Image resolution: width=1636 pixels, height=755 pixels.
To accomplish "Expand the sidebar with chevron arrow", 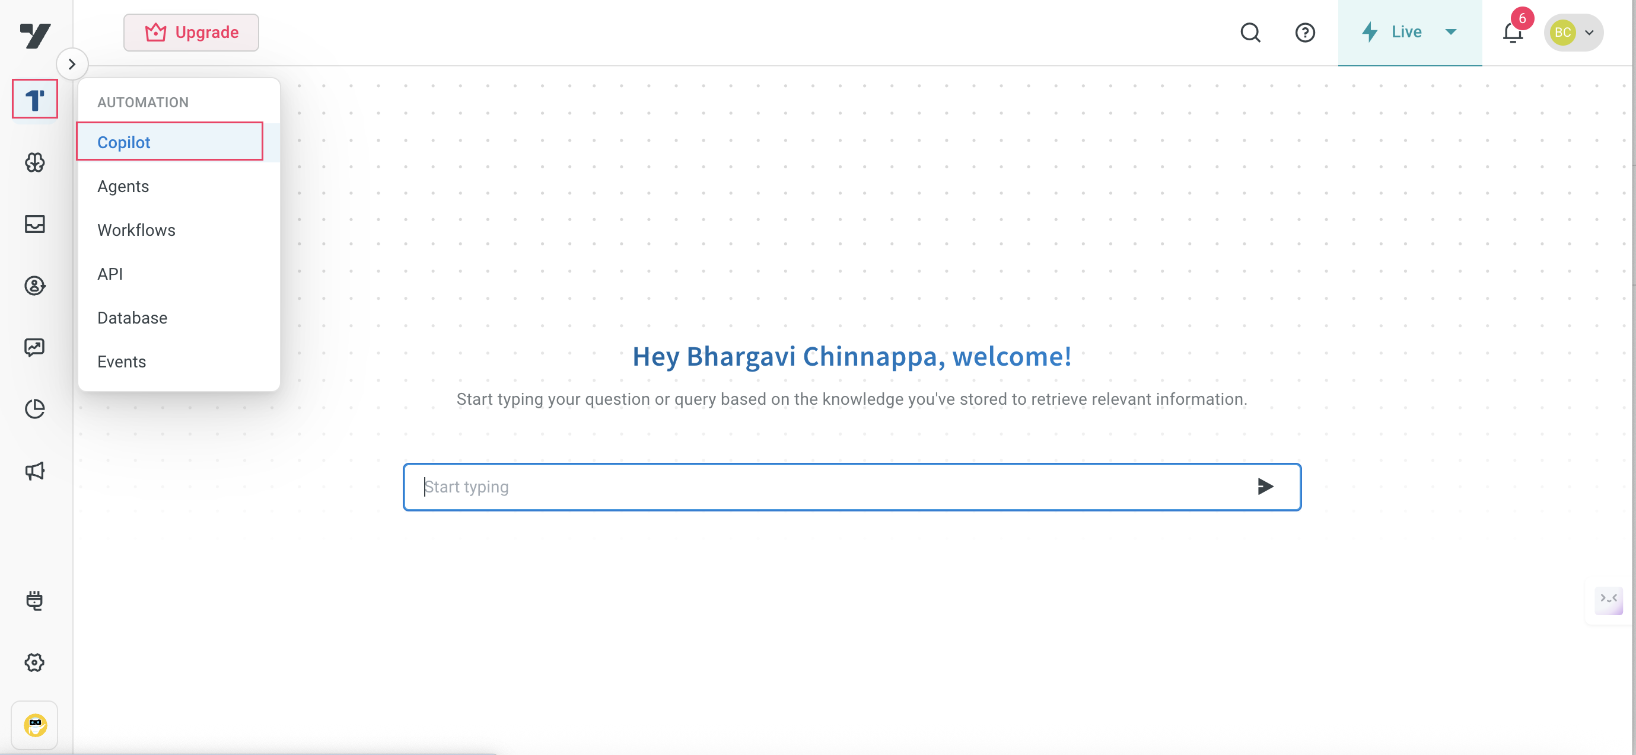I will [x=72, y=64].
